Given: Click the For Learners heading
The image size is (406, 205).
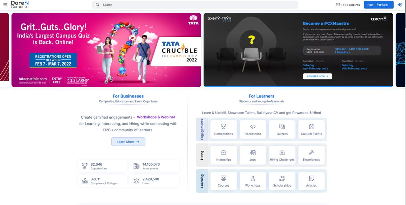Looking at the screenshot, I should click(261, 96).
